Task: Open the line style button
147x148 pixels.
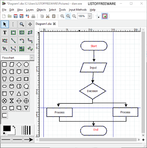Action: coord(17,139)
